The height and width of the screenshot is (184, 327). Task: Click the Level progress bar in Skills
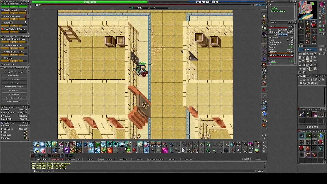coord(281,28)
